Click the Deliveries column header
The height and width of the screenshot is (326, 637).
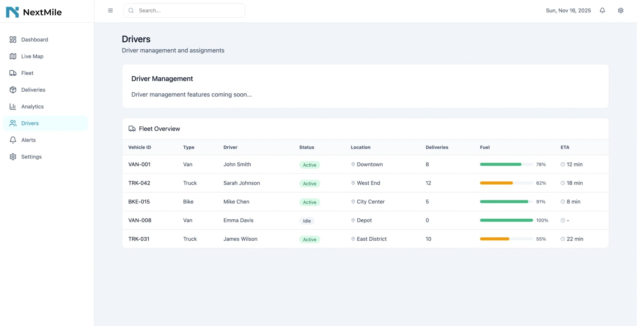(437, 147)
